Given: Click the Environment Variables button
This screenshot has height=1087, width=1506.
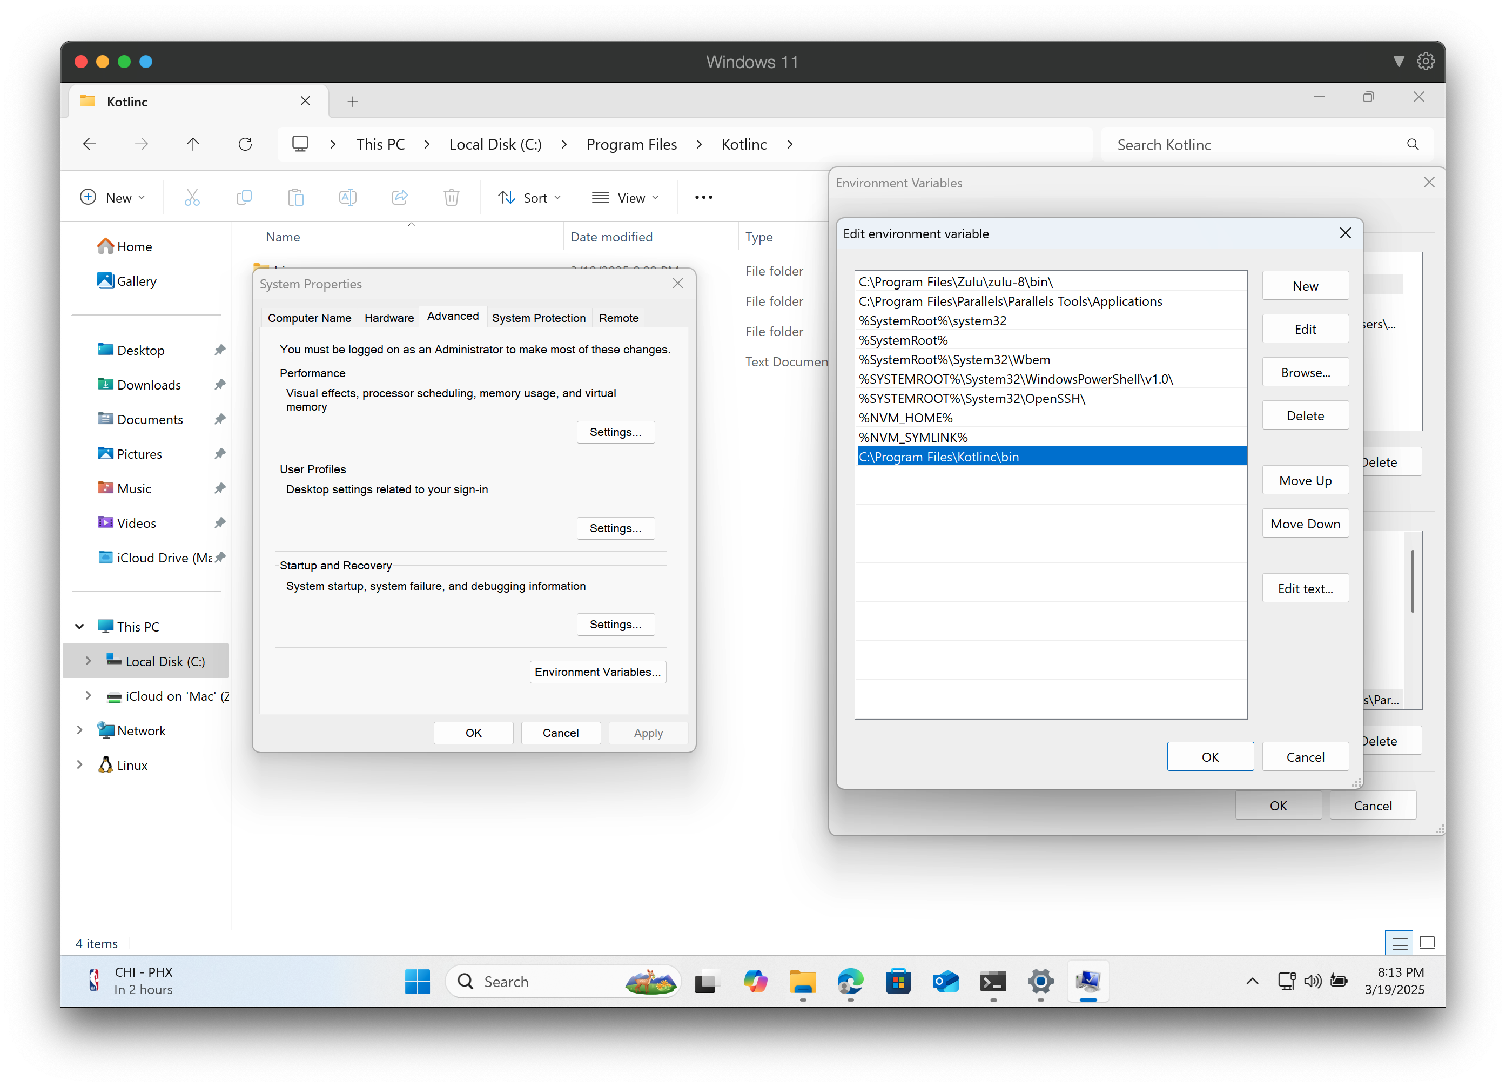Looking at the screenshot, I should point(597,672).
